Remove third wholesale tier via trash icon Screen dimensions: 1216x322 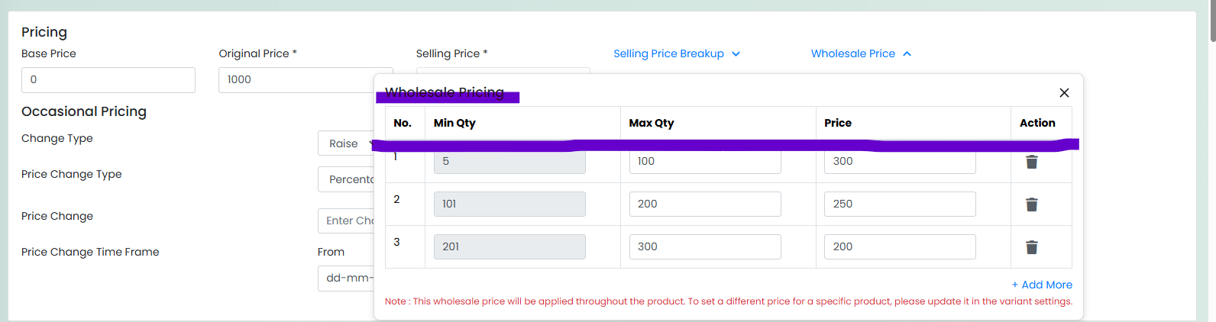click(x=1031, y=247)
